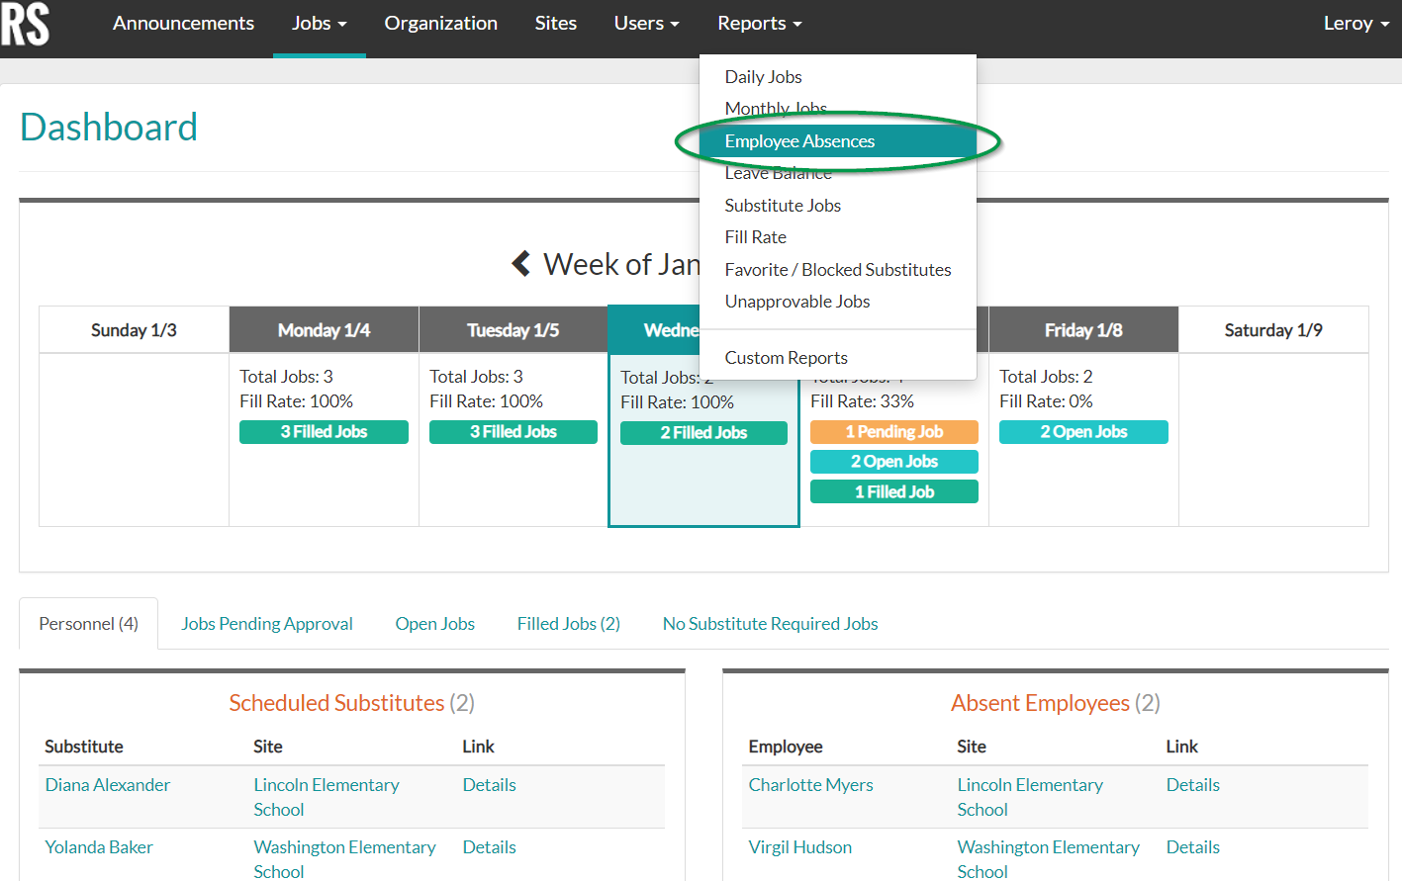Click the Announcements navigation item
The height and width of the screenshot is (881, 1402).
tap(183, 23)
